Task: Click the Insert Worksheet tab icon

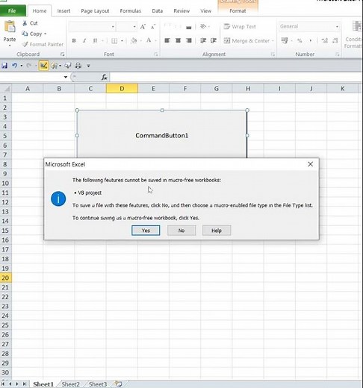Action: coord(119,384)
